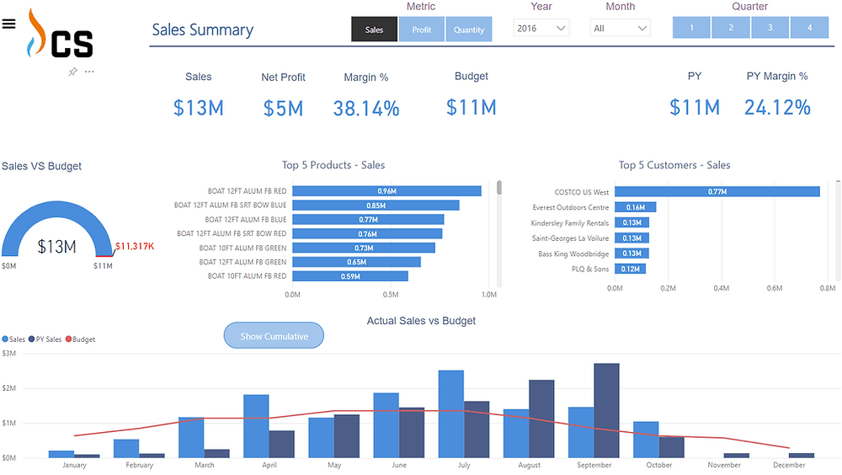Click the Net Profit $5M value

283,109
